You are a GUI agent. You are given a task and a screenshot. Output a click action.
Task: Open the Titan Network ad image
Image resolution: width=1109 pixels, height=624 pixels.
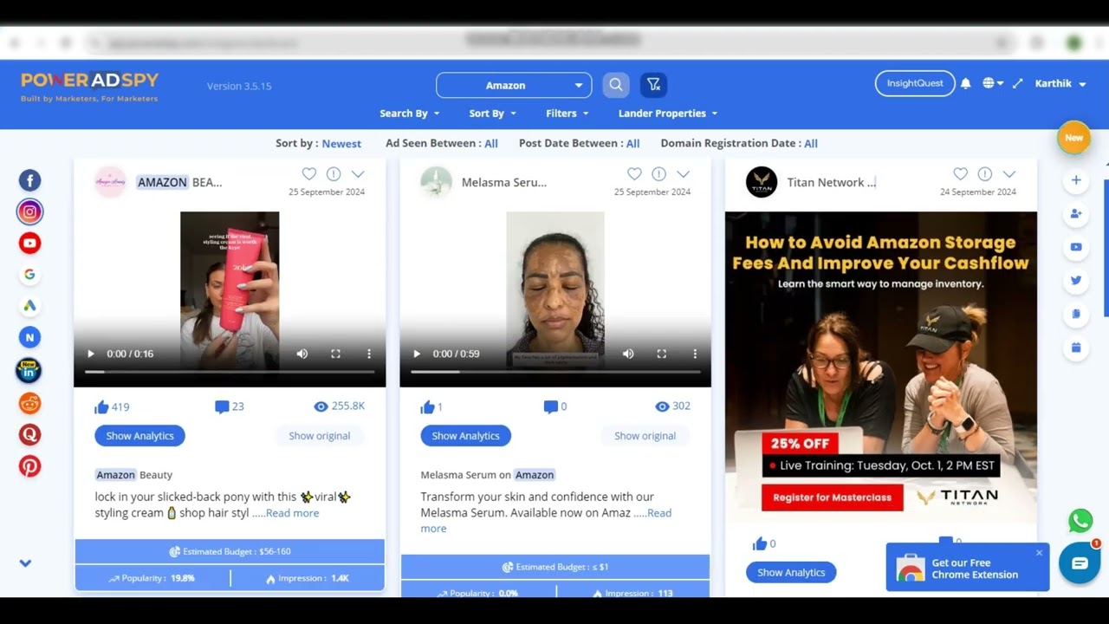881,367
